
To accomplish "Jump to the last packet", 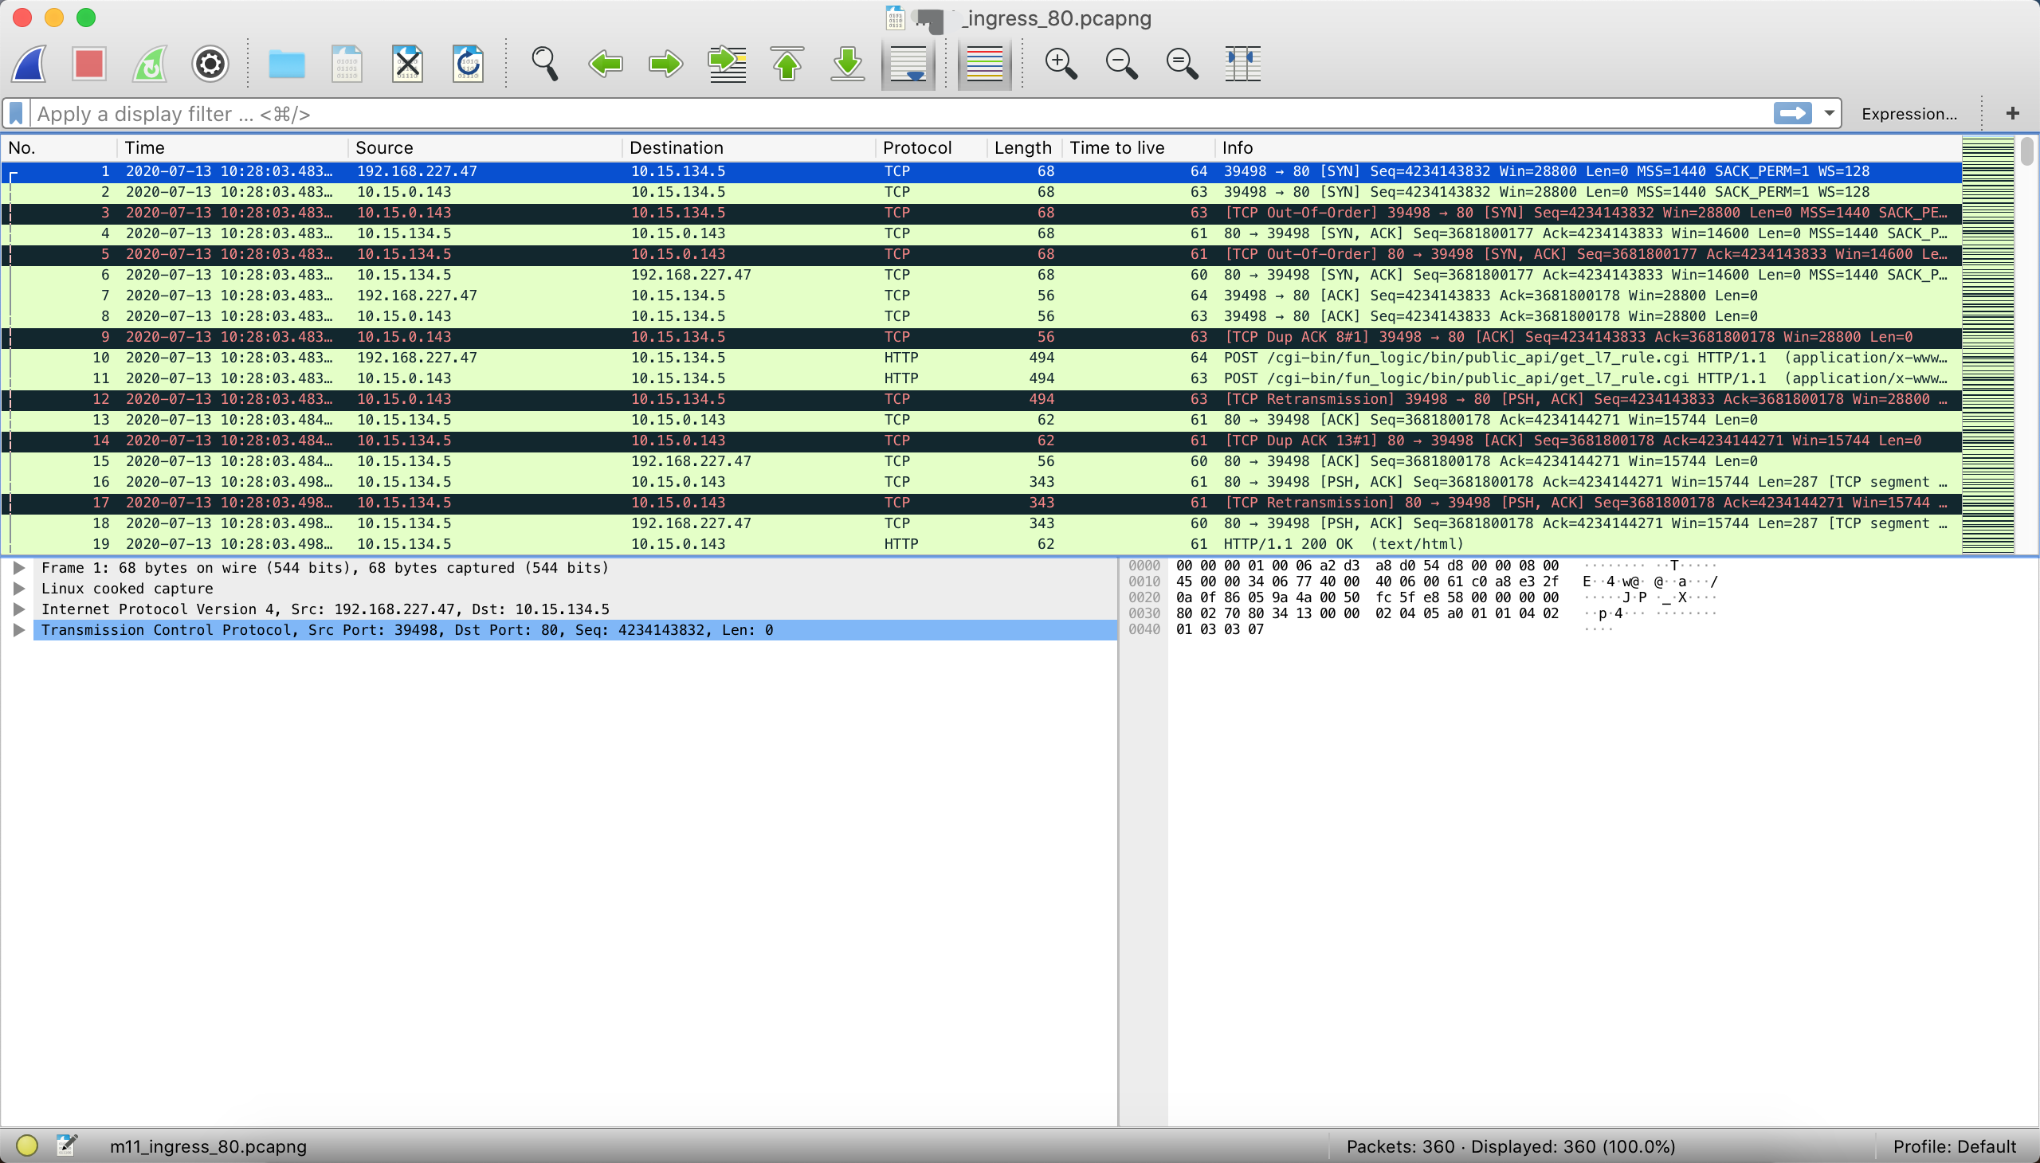I will [x=847, y=64].
